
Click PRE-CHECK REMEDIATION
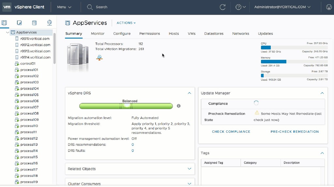[x=295, y=132]
